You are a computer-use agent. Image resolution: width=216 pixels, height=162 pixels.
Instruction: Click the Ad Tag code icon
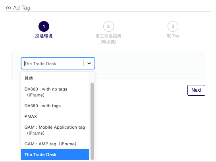8,8
